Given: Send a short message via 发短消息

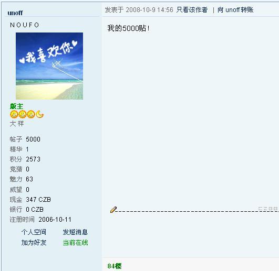Looking at the screenshot, I should tap(75, 232).
